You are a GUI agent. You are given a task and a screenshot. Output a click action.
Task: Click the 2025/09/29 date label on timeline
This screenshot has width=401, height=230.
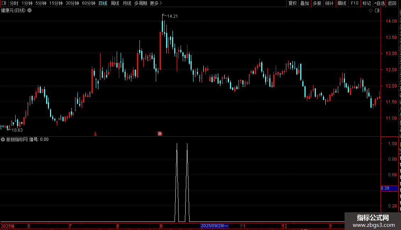point(214,226)
